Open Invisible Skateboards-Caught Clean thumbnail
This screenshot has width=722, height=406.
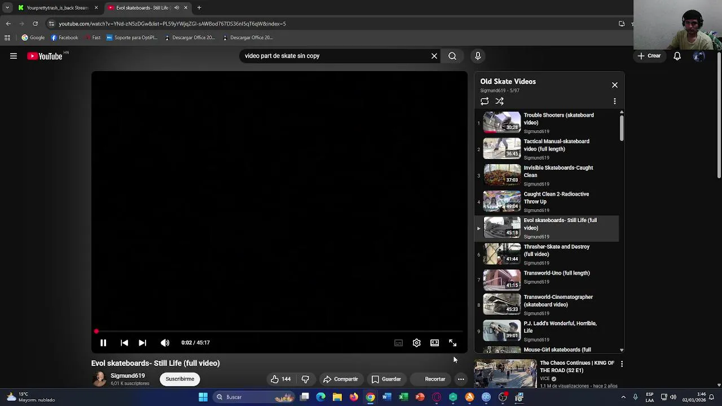[x=502, y=175]
